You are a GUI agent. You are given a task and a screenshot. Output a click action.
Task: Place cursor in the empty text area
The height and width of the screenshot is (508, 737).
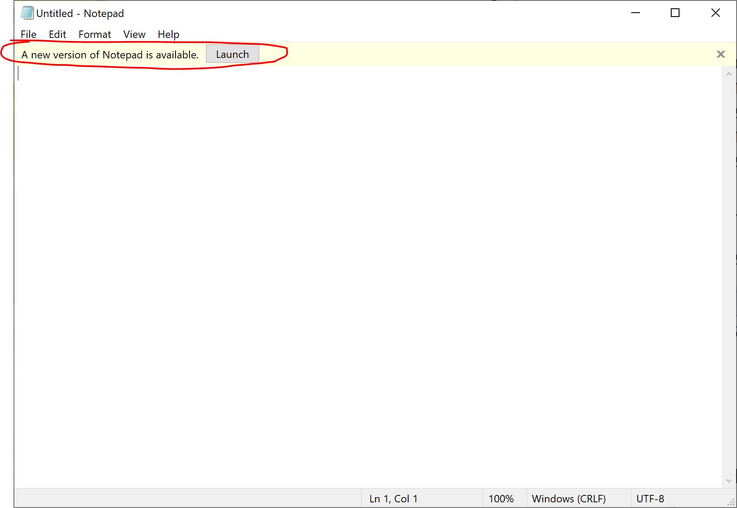[348, 261]
